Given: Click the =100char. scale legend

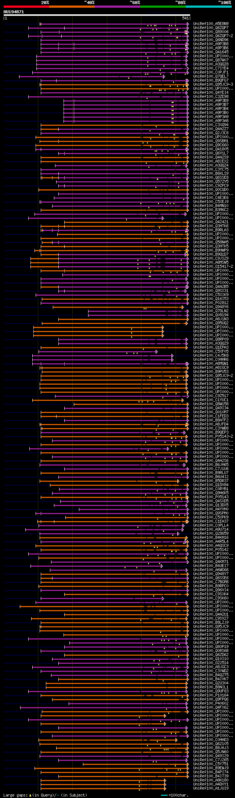Looking at the screenshot, I should coord(175,795).
